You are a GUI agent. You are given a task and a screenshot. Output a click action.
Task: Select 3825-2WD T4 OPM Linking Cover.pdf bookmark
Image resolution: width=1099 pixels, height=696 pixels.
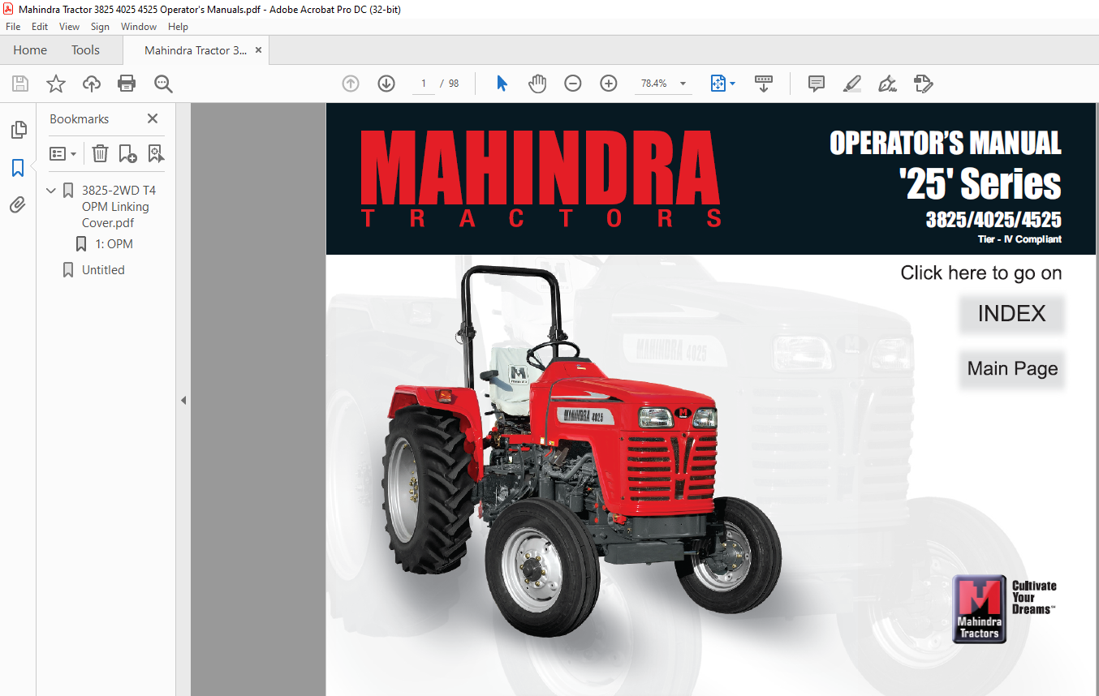(119, 207)
